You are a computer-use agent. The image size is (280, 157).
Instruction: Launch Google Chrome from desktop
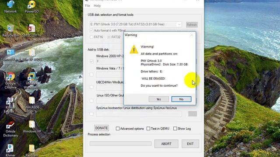(10, 80)
